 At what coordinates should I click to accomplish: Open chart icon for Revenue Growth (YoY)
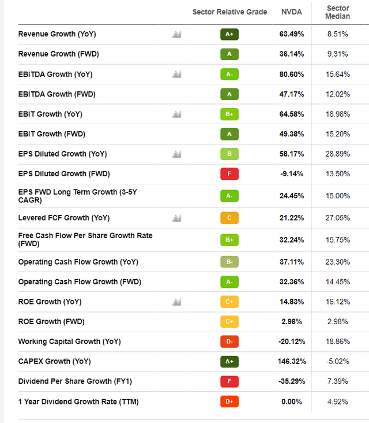(177, 34)
